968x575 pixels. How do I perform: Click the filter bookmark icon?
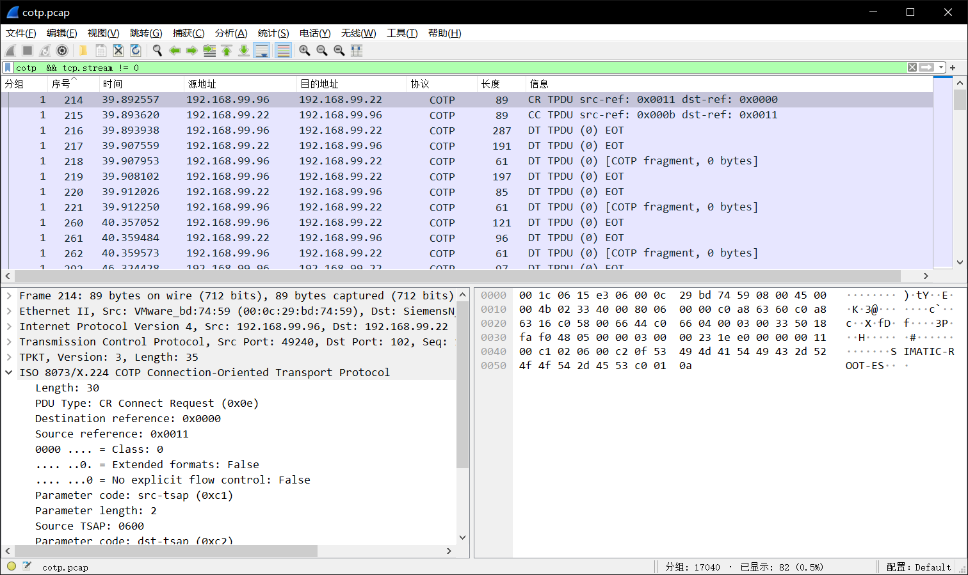point(8,67)
